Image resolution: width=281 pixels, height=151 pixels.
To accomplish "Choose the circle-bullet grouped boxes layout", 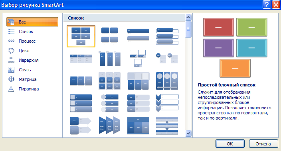I will 167,58.
